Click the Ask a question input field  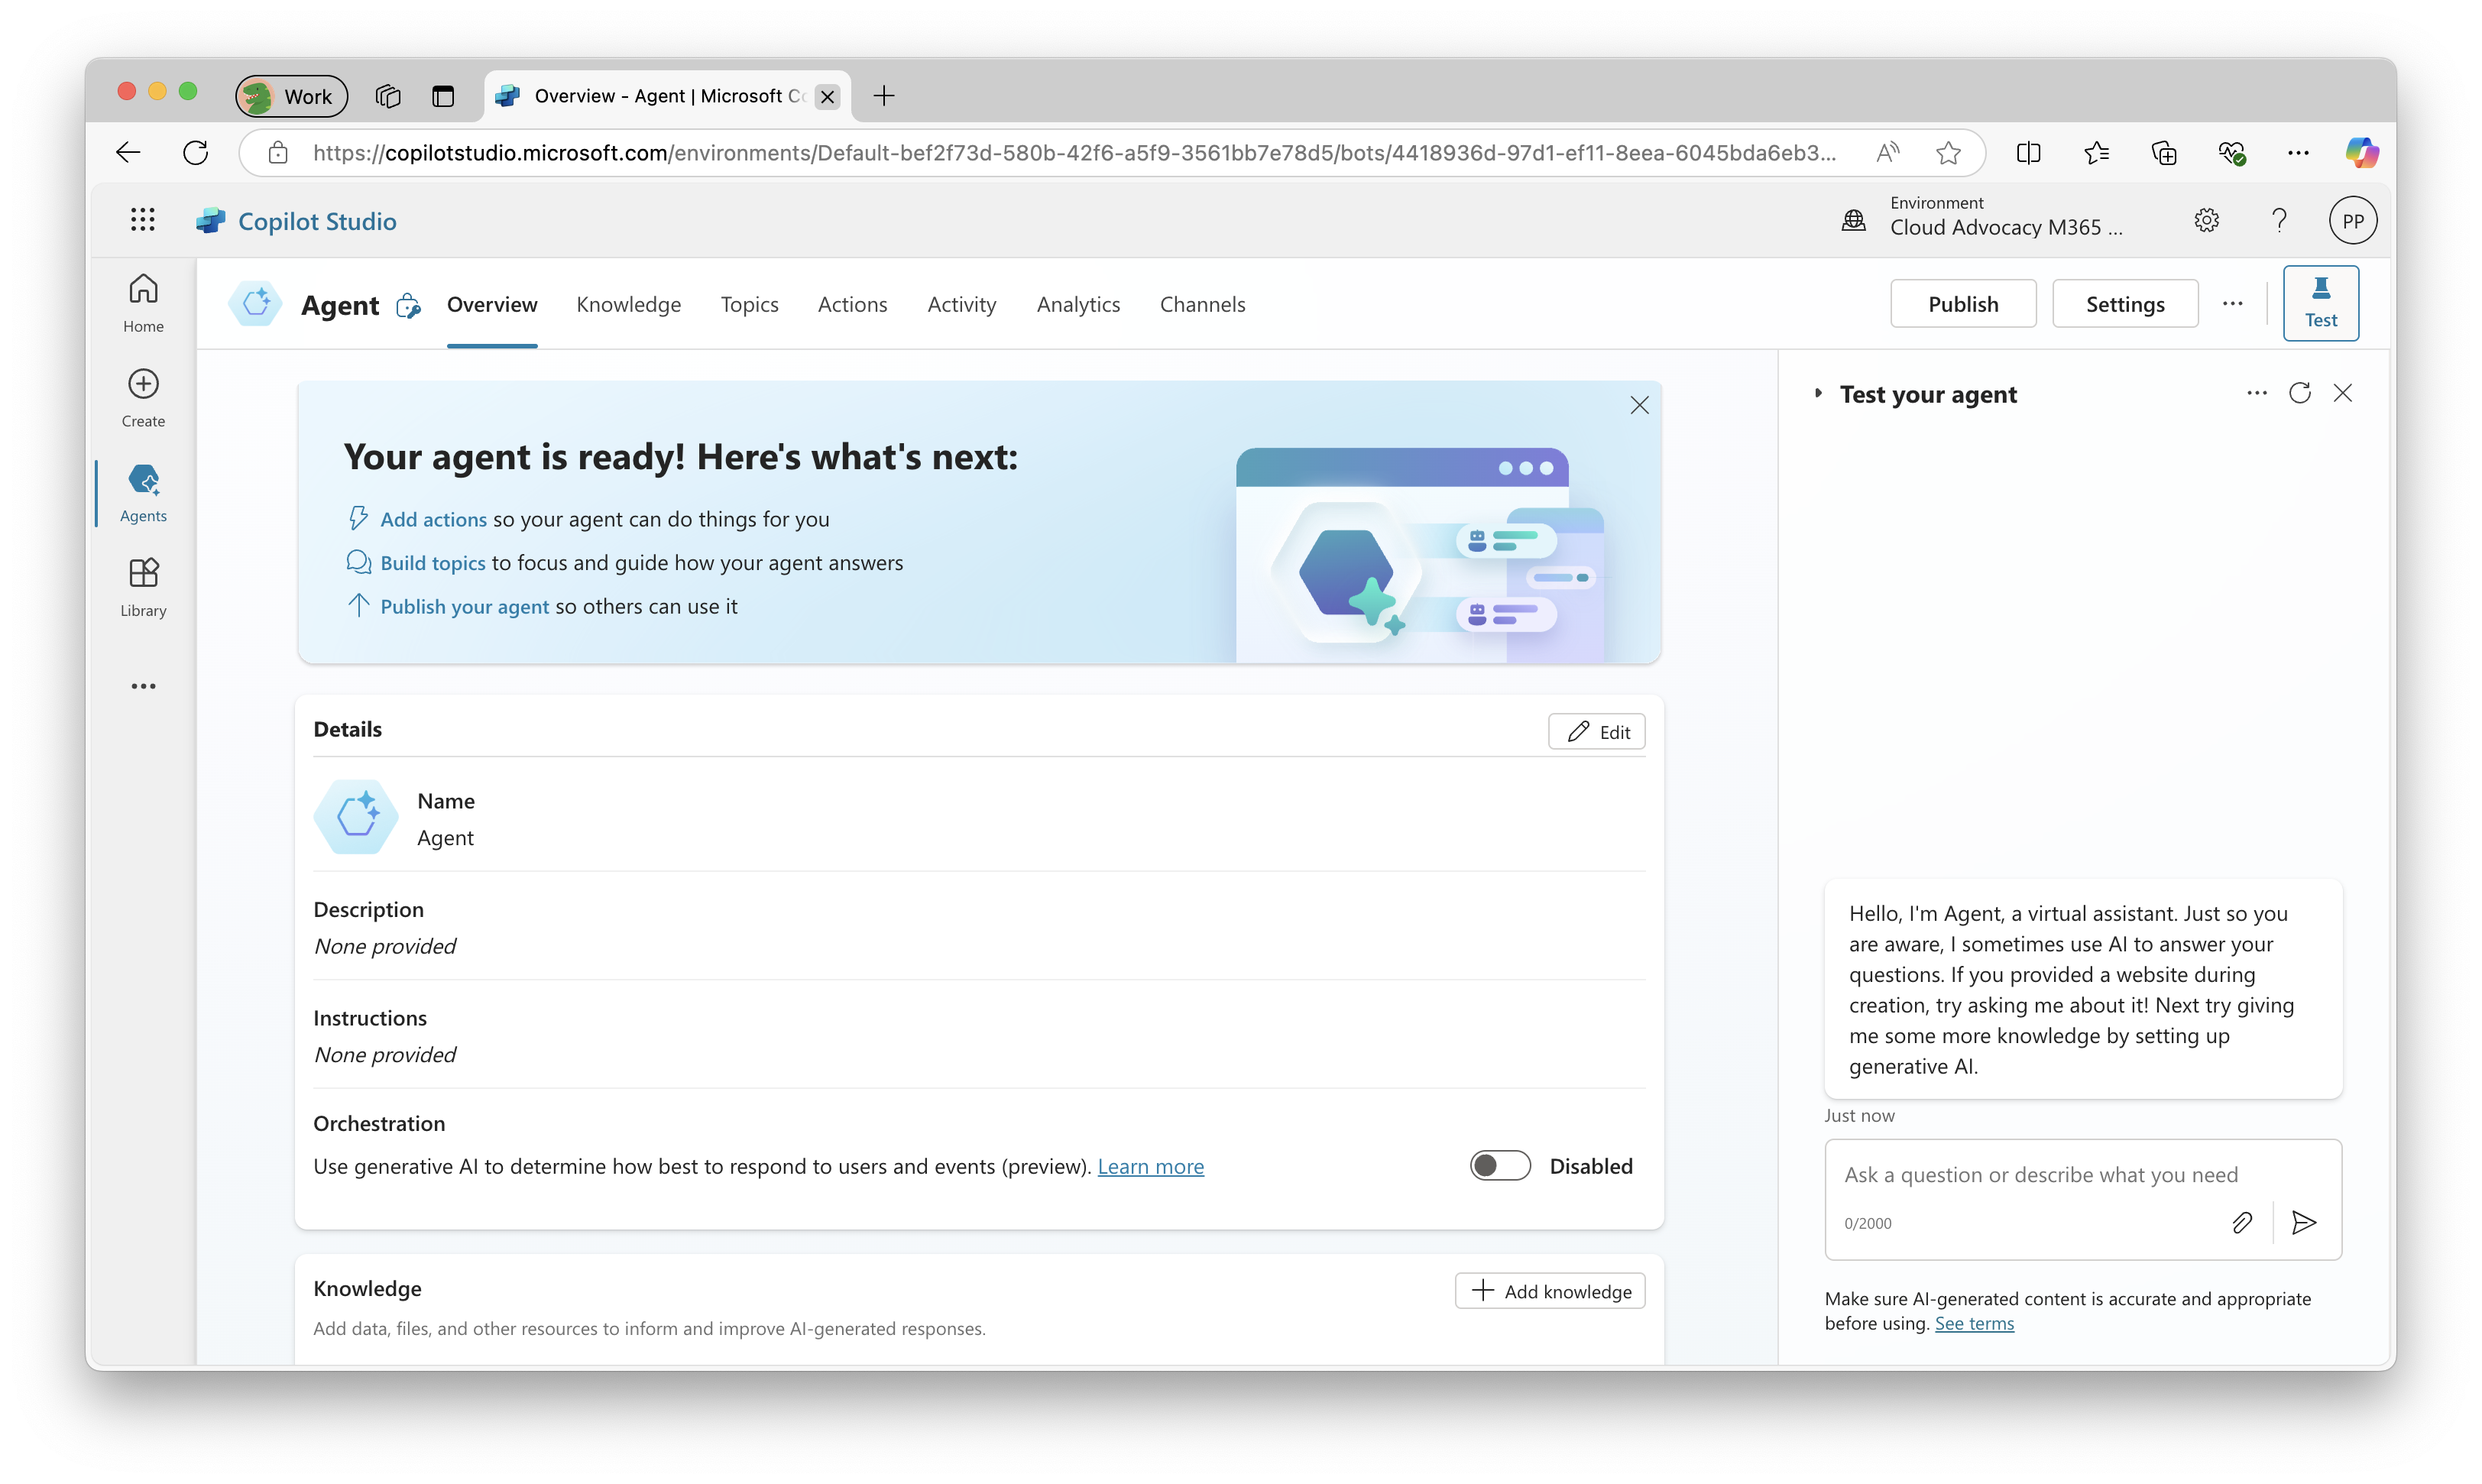pyautogui.click(x=2040, y=1175)
